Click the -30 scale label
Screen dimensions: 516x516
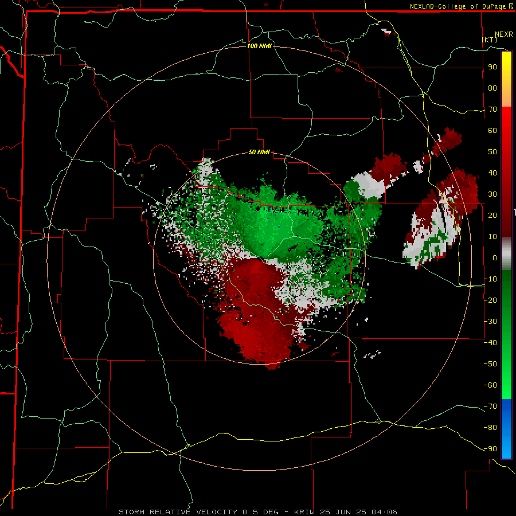(490, 322)
